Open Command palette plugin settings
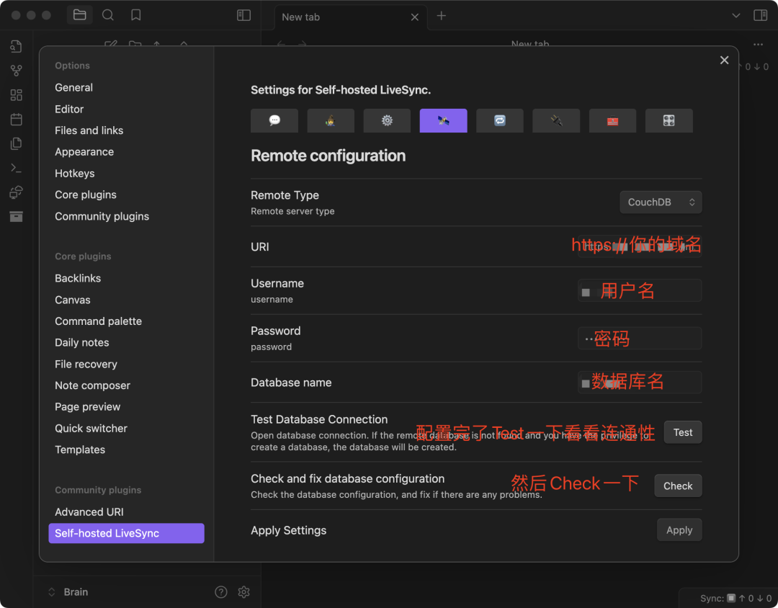The width and height of the screenshot is (778, 608). click(x=98, y=321)
